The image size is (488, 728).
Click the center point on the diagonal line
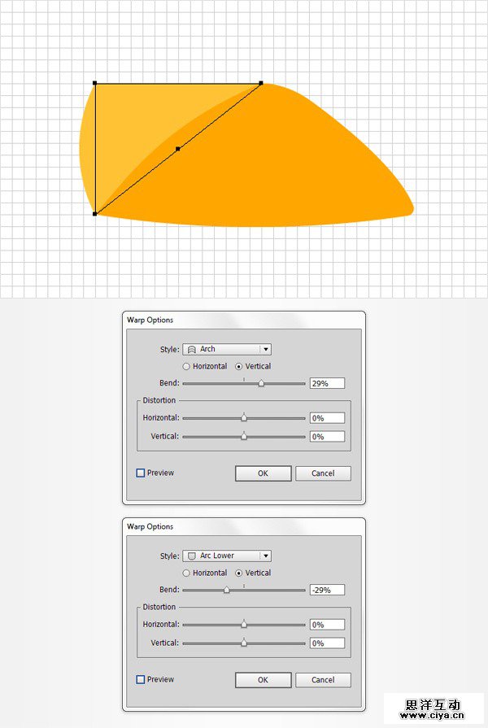pyautogui.click(x=177, y=149)
